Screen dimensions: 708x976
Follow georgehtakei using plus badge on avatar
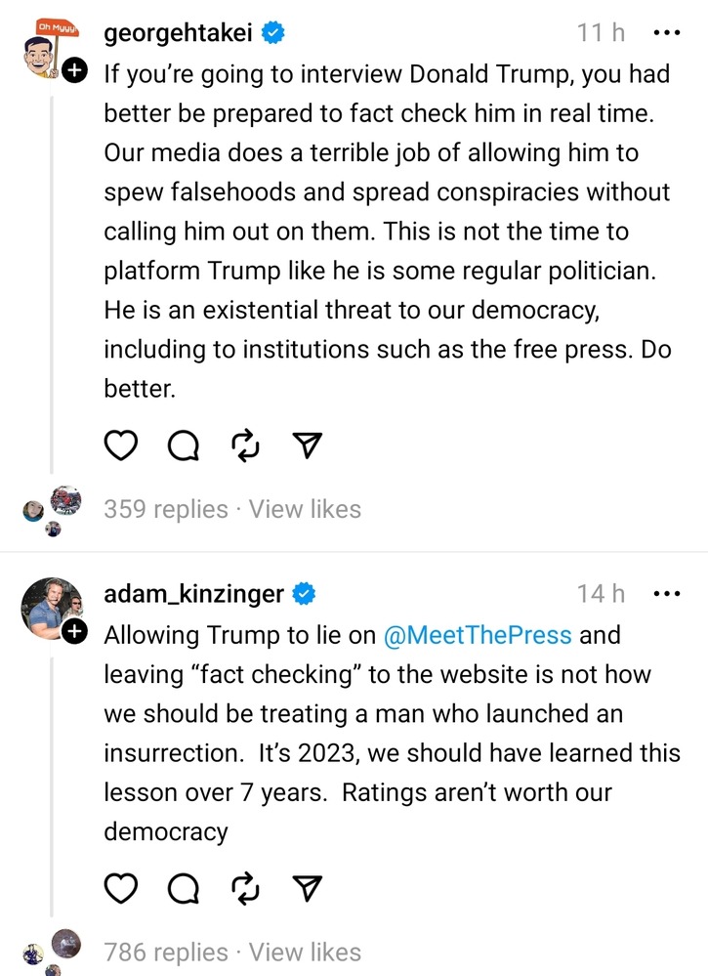click(74, 70)
